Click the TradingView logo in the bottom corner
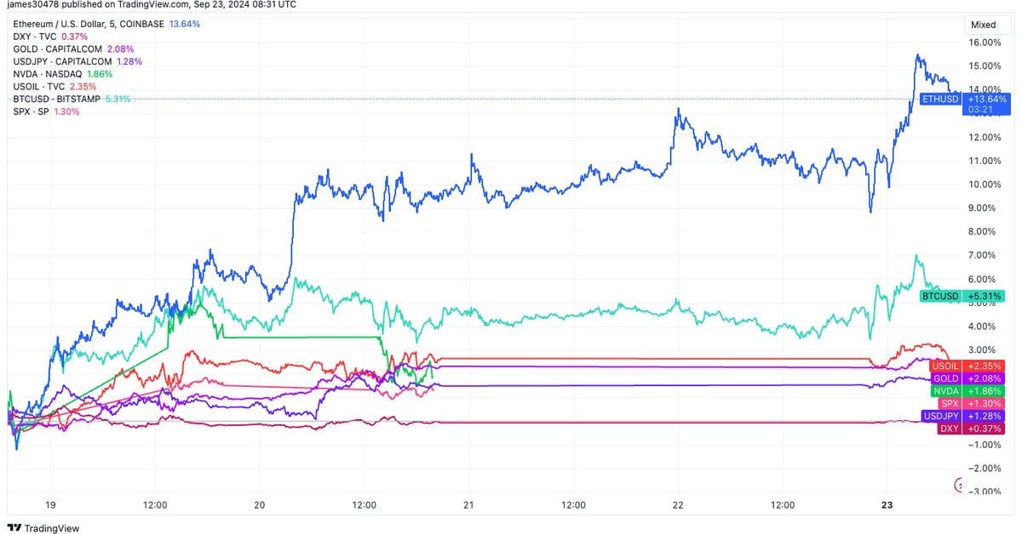The height and width of the screenshot is (534, 1022). pyautogui.click(x=13, y=528)
